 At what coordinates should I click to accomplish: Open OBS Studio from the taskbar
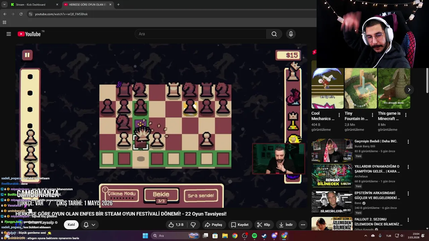[245, 236]
